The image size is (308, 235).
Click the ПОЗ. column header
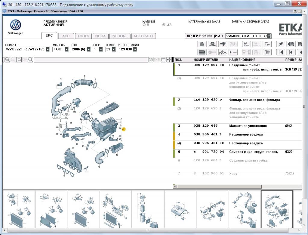click(x=178, y=60)
